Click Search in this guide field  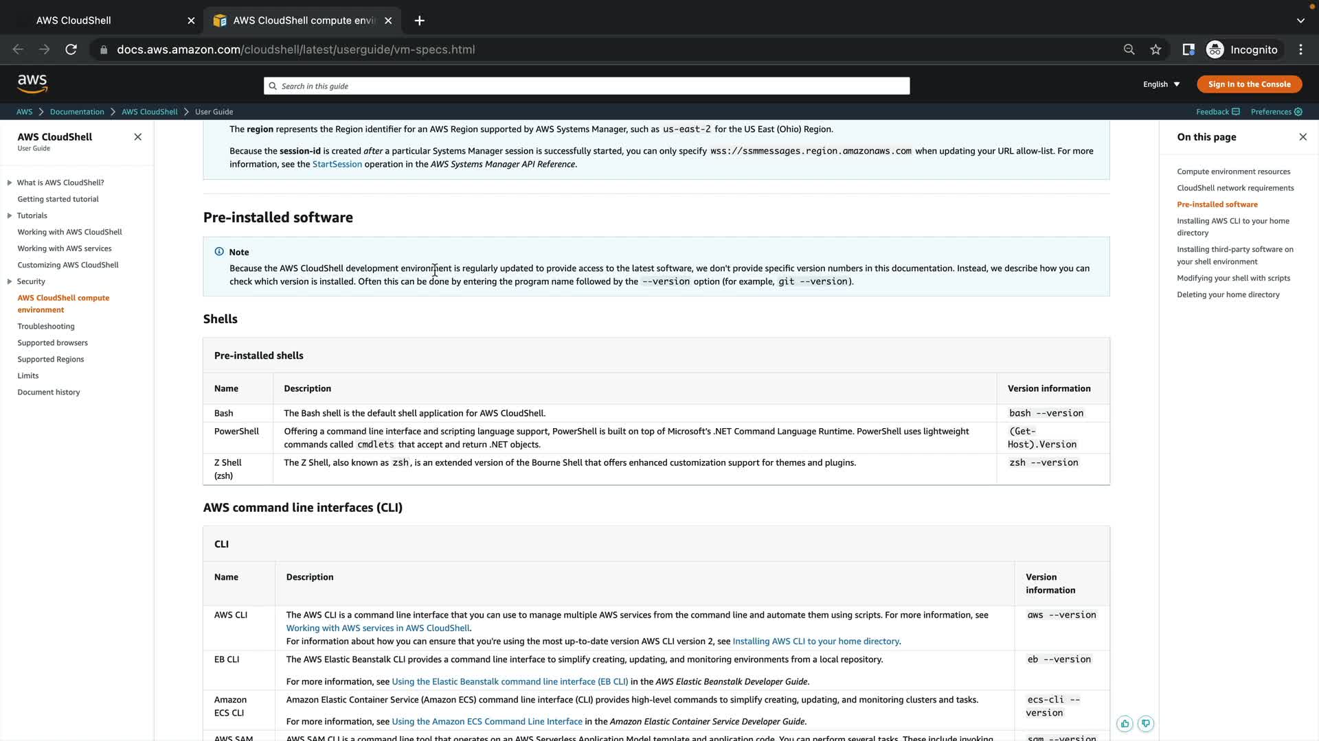[586, 86]
